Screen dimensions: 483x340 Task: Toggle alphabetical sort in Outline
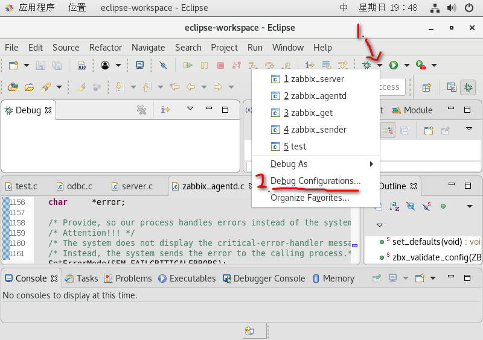pos(394,206)
